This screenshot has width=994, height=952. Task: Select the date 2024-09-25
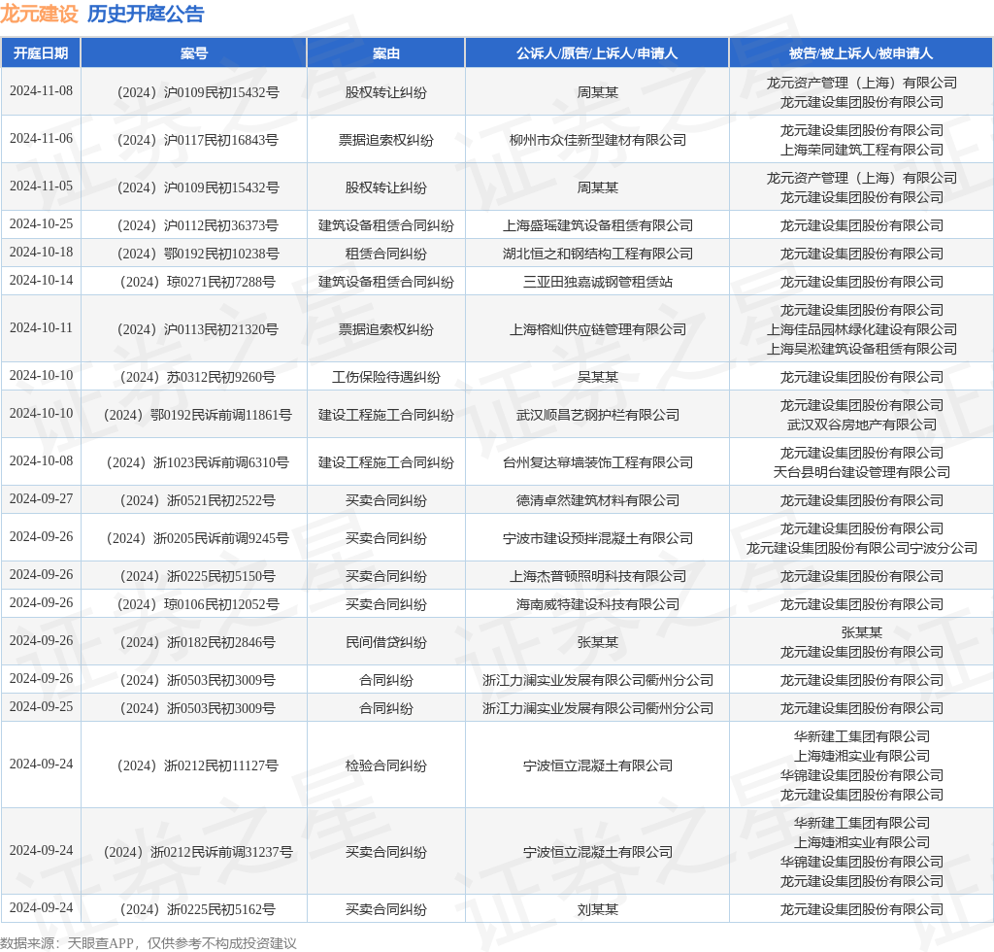(41, 706)
